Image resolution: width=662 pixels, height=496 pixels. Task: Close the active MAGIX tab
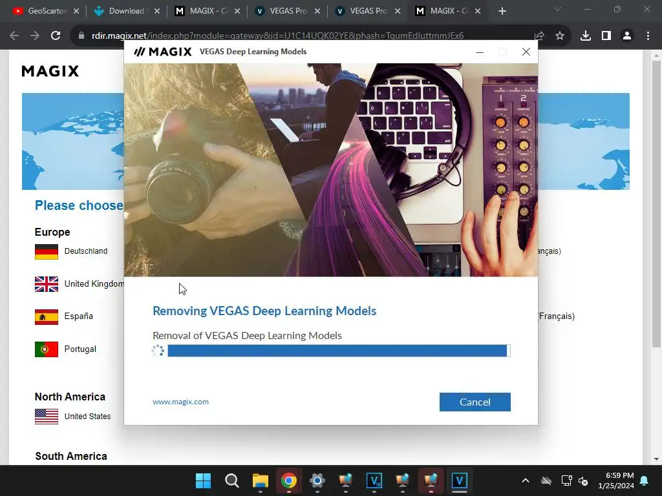pos(478,12)
